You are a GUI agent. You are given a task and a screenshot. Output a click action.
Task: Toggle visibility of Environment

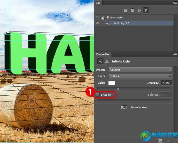(x=97, y=17)
